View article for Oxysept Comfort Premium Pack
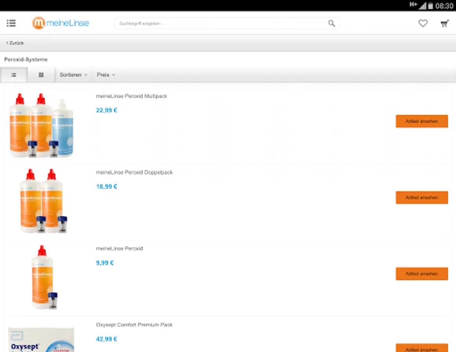Viewport: 456px width, 352px height. click(x=422, y=348)
